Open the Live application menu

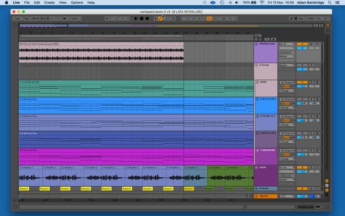(16, 3)
